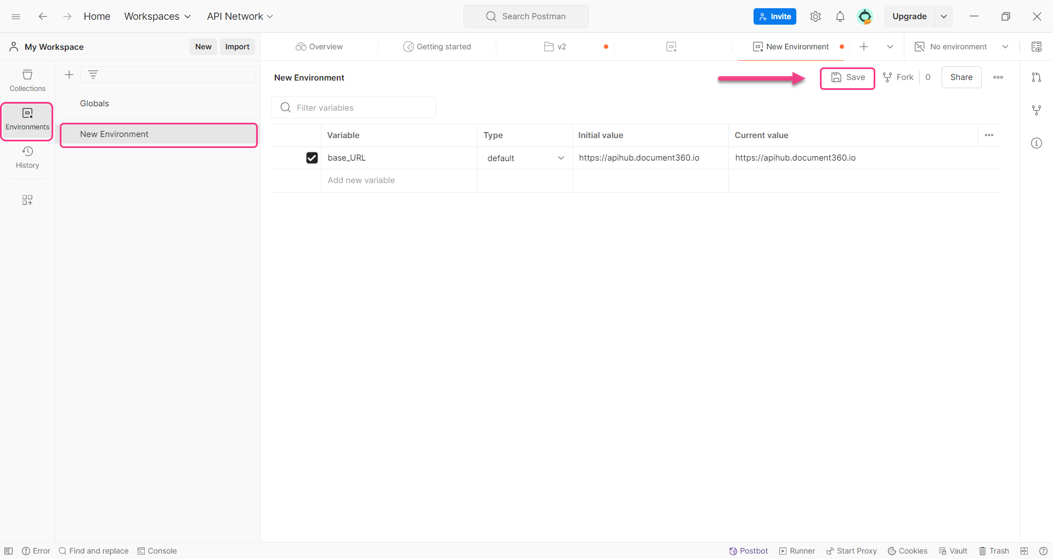Image resolution: width=1053 pixels, height=559 pixels.
Task: Edit the base_URL initial value cell
Action: 650,158
